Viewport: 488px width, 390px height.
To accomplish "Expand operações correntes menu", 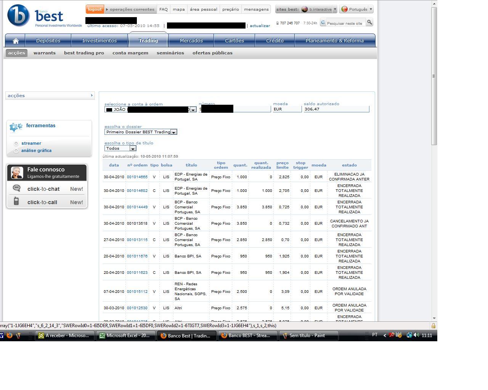I will (130, 9).
